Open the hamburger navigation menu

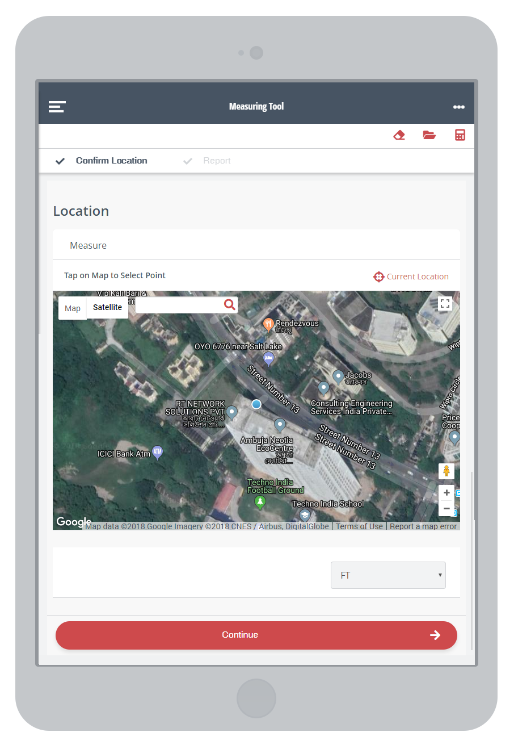(57, 107)
